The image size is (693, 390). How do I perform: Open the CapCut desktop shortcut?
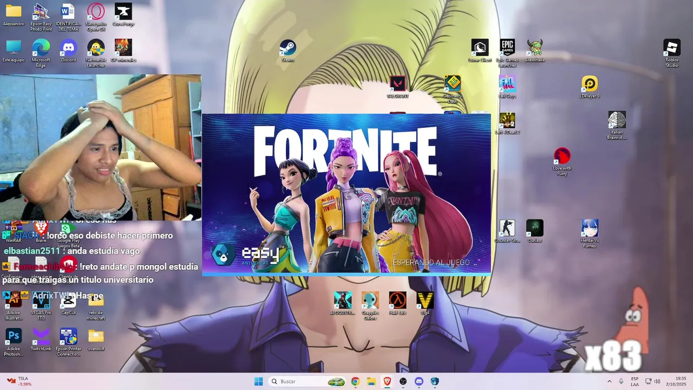tap(68, 304)
